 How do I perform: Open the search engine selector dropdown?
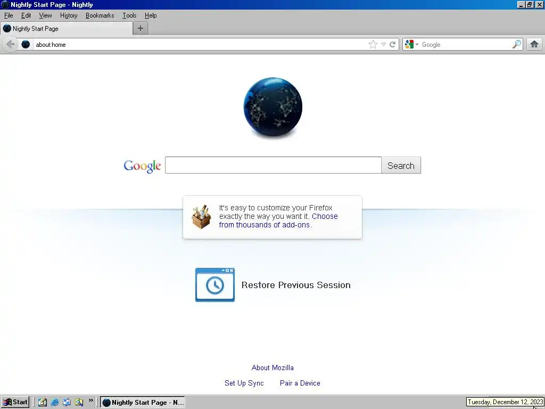[412, 45]
